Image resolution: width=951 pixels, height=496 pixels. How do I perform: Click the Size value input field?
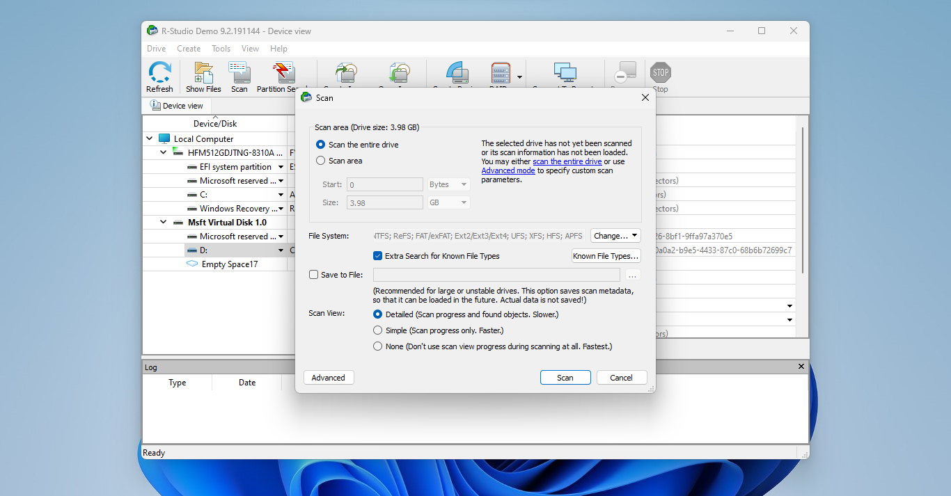(384, 202)
